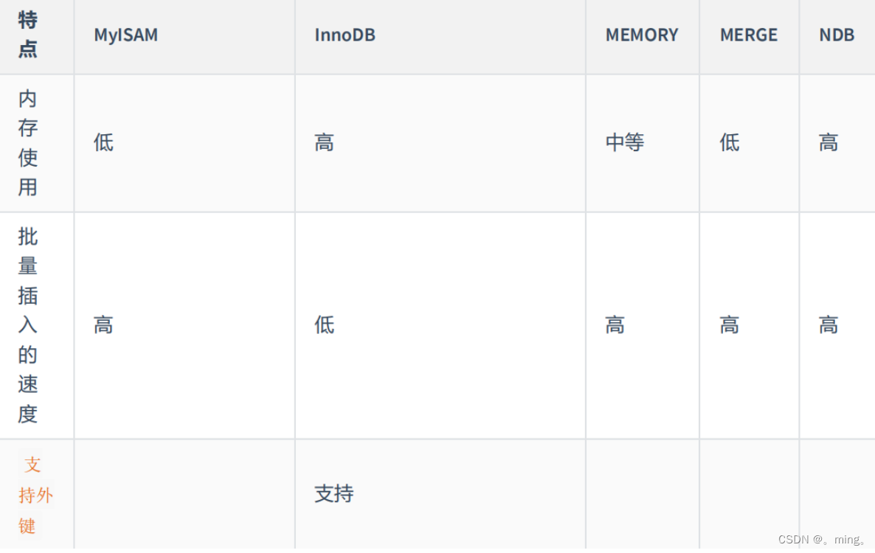Select the 中等 cell under MEMORY

pos(625,142)
